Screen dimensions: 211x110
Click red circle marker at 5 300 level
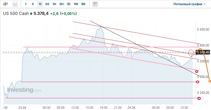tap(198, 82)
